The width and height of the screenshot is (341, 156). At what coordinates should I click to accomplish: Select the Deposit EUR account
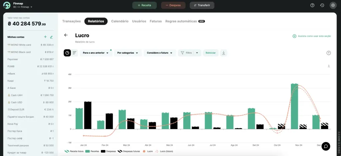coord(30,109)
